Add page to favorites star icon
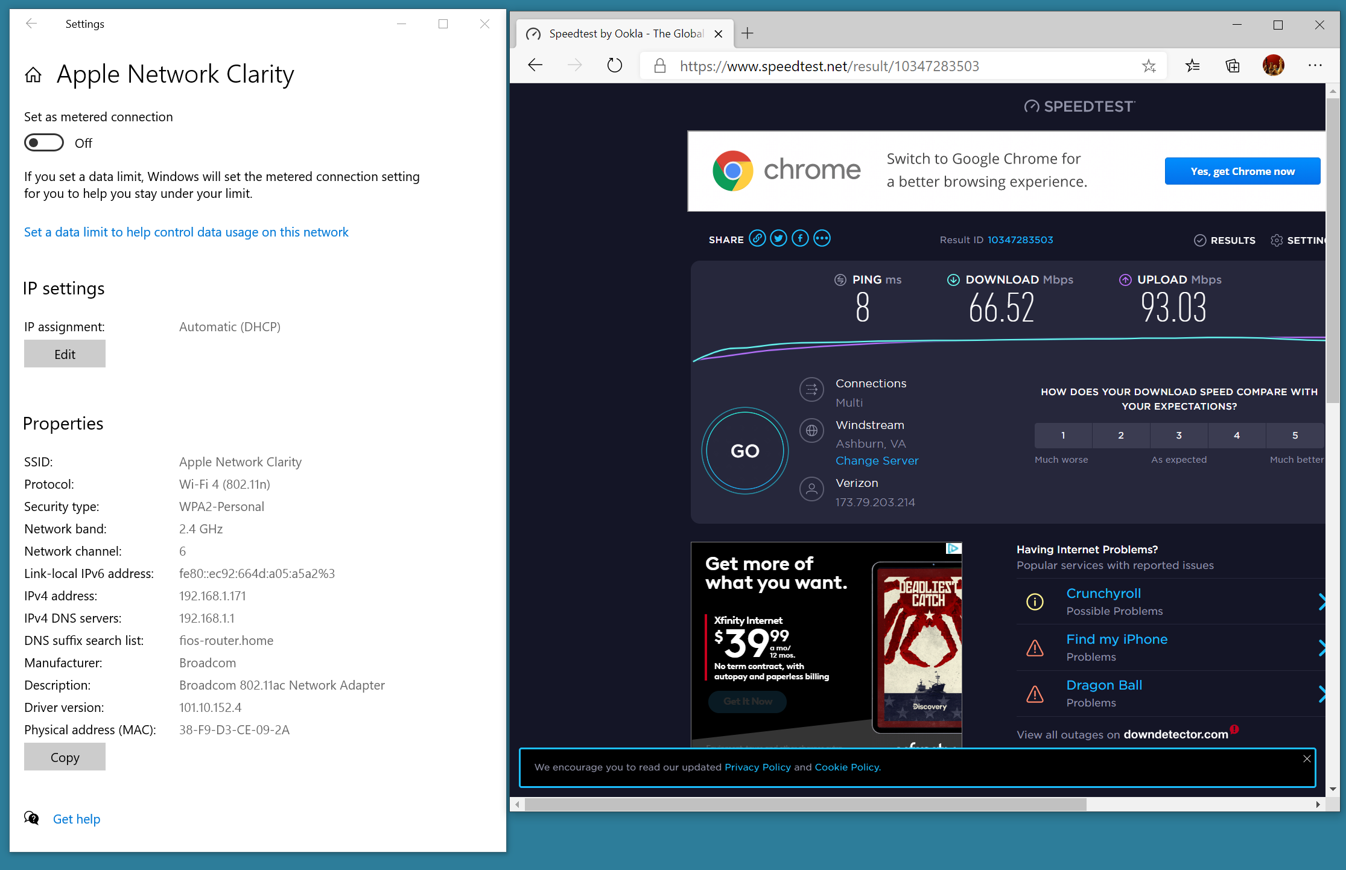This screenshot has width=1346, height=870. (1149, 66)
